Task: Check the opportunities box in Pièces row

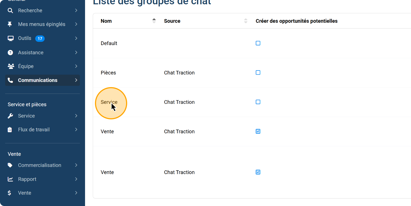Action: pyautogui.click(x=258, y=73)
